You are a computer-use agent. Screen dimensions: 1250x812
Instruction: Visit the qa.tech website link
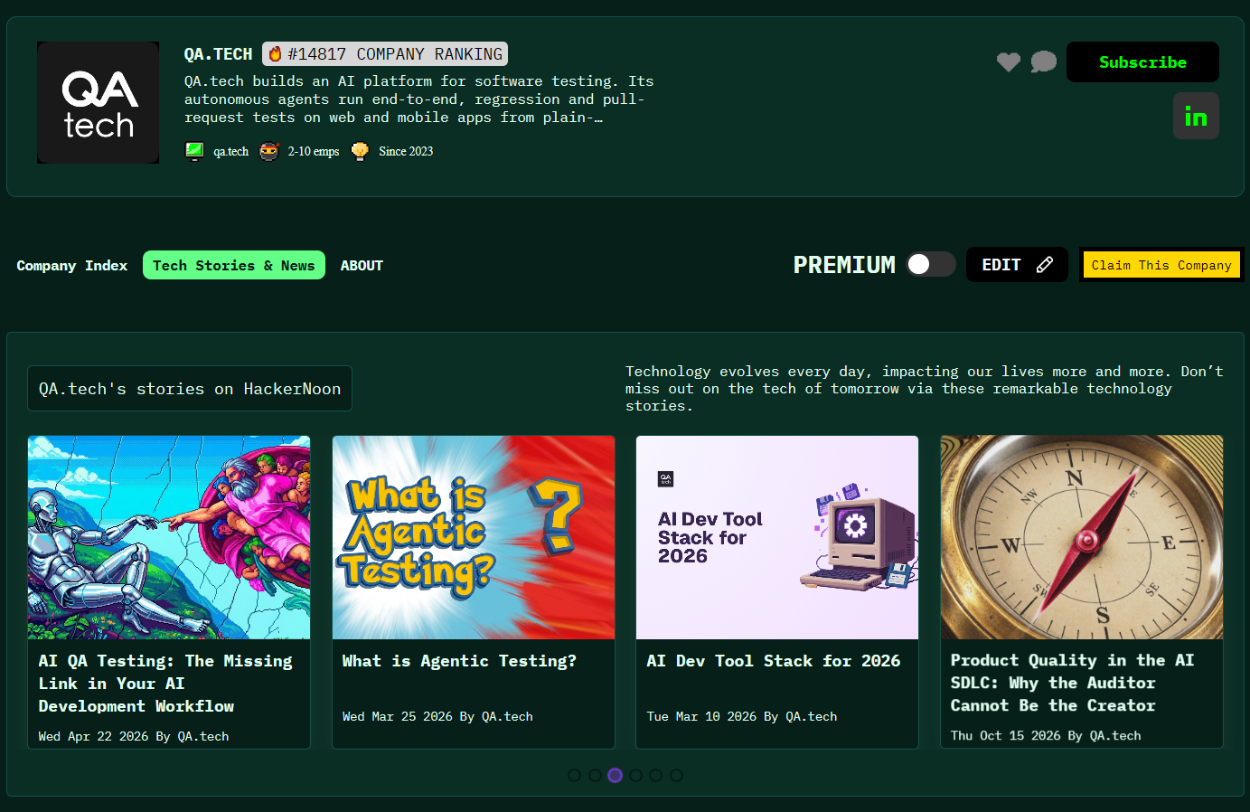click(x=230, y=151)
